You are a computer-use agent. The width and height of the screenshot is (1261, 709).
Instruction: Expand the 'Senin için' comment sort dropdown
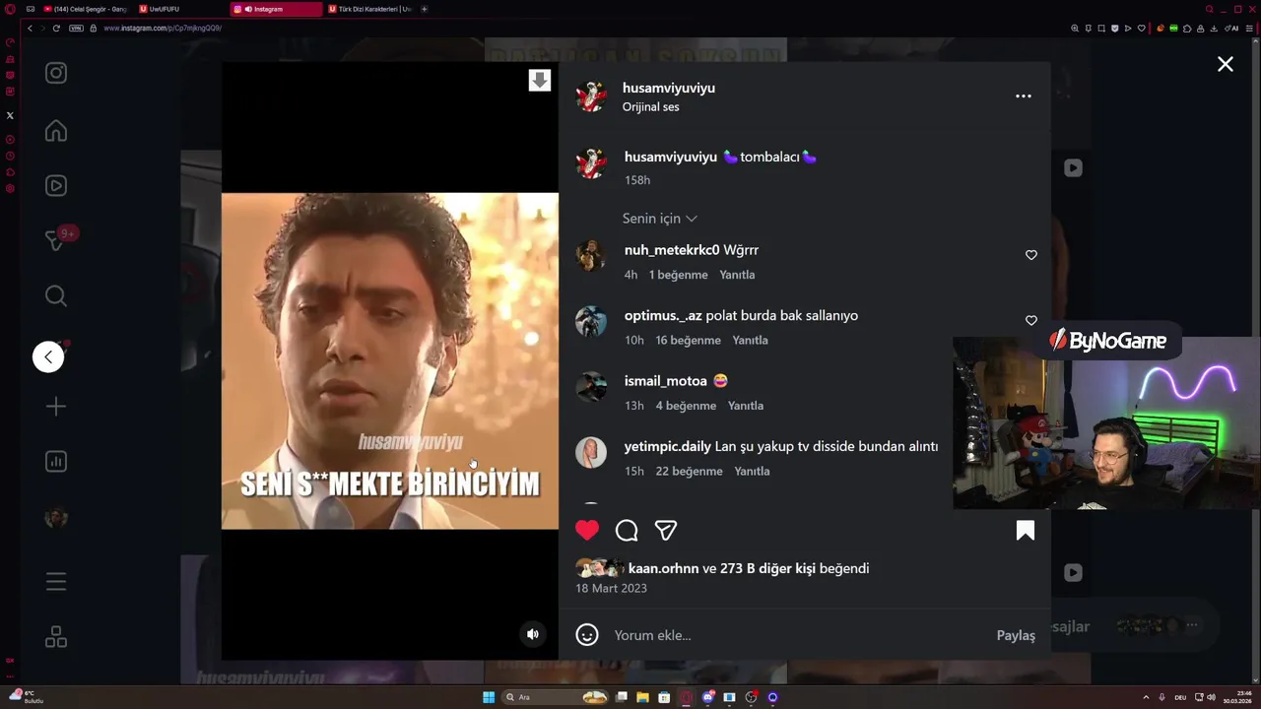point(659,218)
